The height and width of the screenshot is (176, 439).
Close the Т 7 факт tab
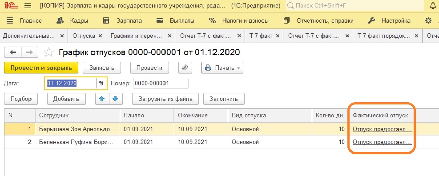[278, 36]
